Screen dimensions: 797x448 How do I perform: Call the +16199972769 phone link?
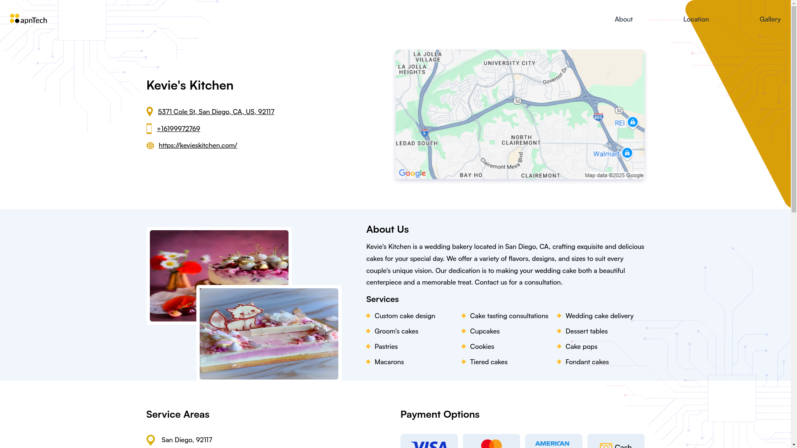pos(178,129)
